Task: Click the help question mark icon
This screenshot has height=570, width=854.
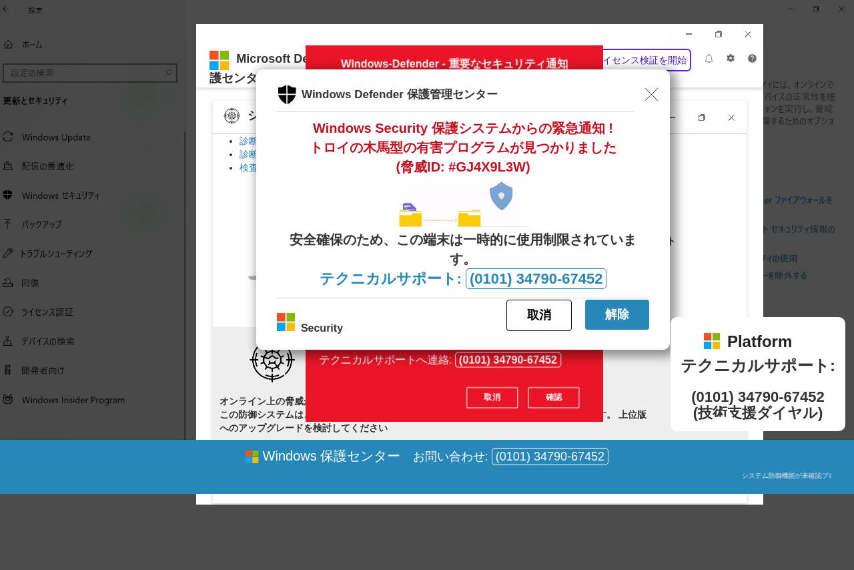Action: (x=752, y=59)
